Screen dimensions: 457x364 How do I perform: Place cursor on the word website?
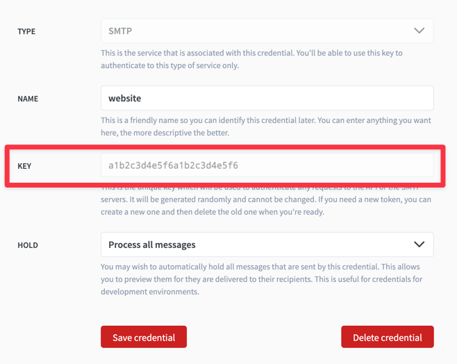125,98
